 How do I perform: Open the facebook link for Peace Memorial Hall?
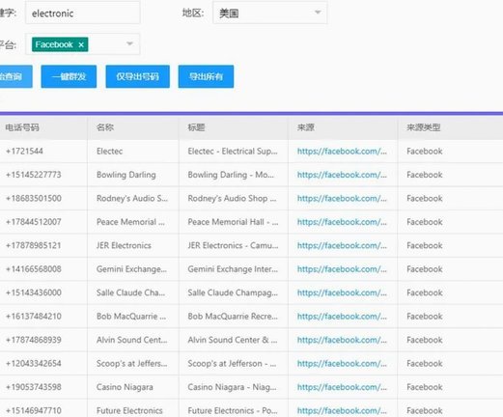point(342,222)
